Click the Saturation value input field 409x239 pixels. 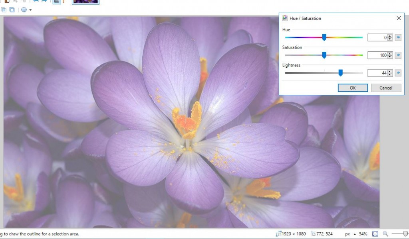(x=377, y=55)
